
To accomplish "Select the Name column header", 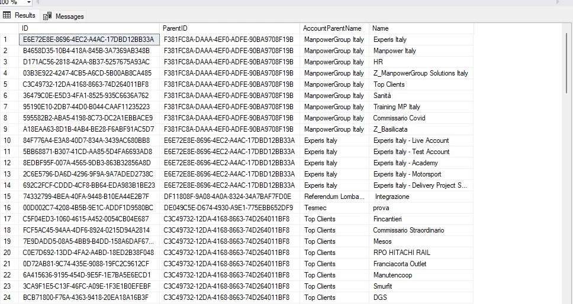I will (x=421, y=28).
